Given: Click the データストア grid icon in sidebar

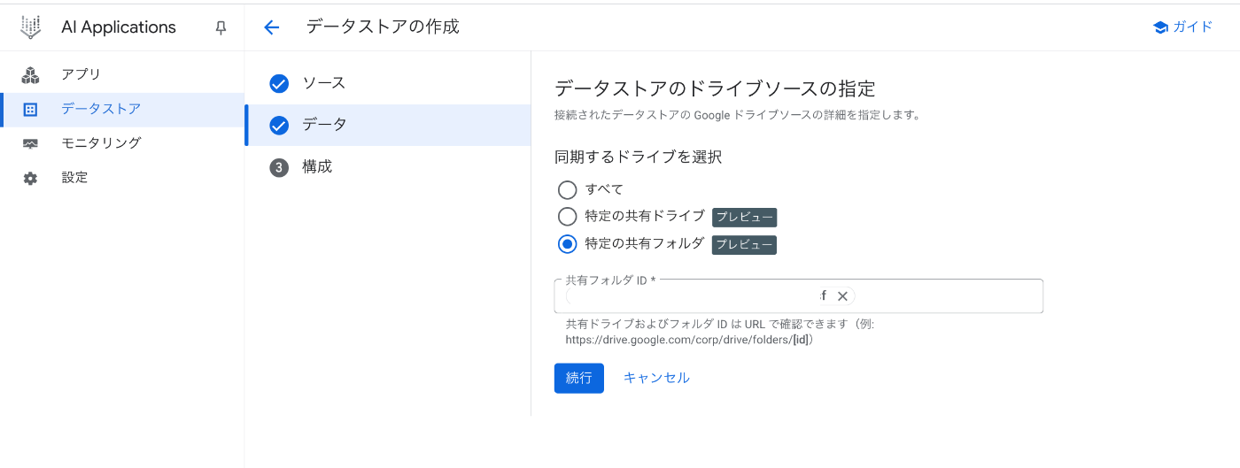Looking at the screenshot, I should click(31, 110).
